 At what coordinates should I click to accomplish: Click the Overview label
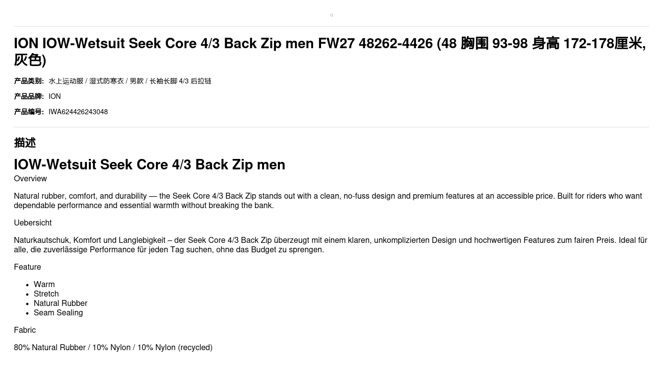tap(30, 179)
